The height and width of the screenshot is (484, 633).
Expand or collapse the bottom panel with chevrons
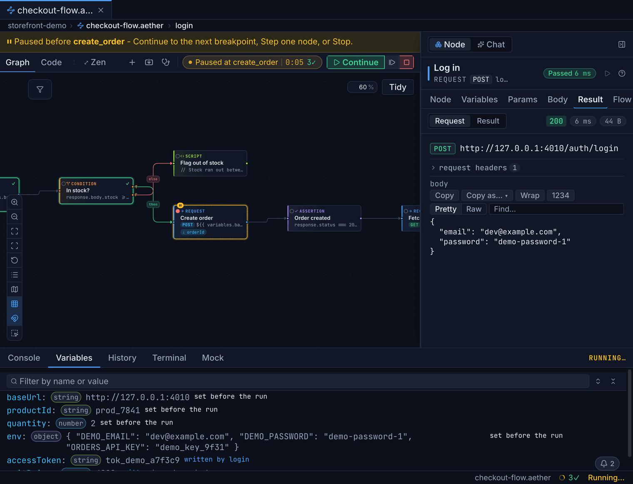pos(598,381)
